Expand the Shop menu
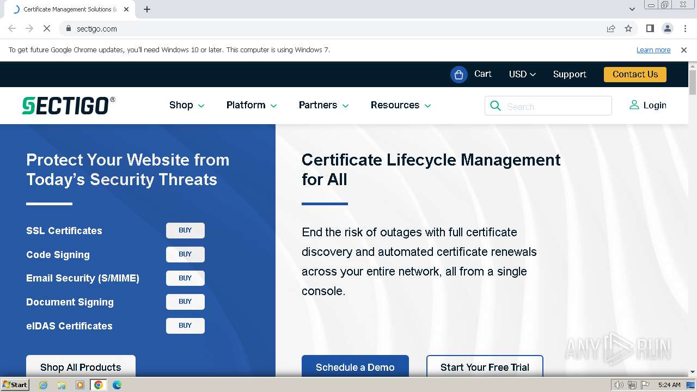 pyautogui.click(x=187, y=105)
